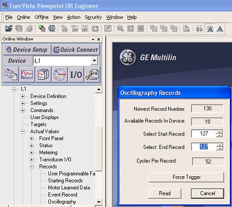The height and width of the screenshot is (207, 232).
Task: Open the Device dropdown arrow
Action: (x=95, y=60)
